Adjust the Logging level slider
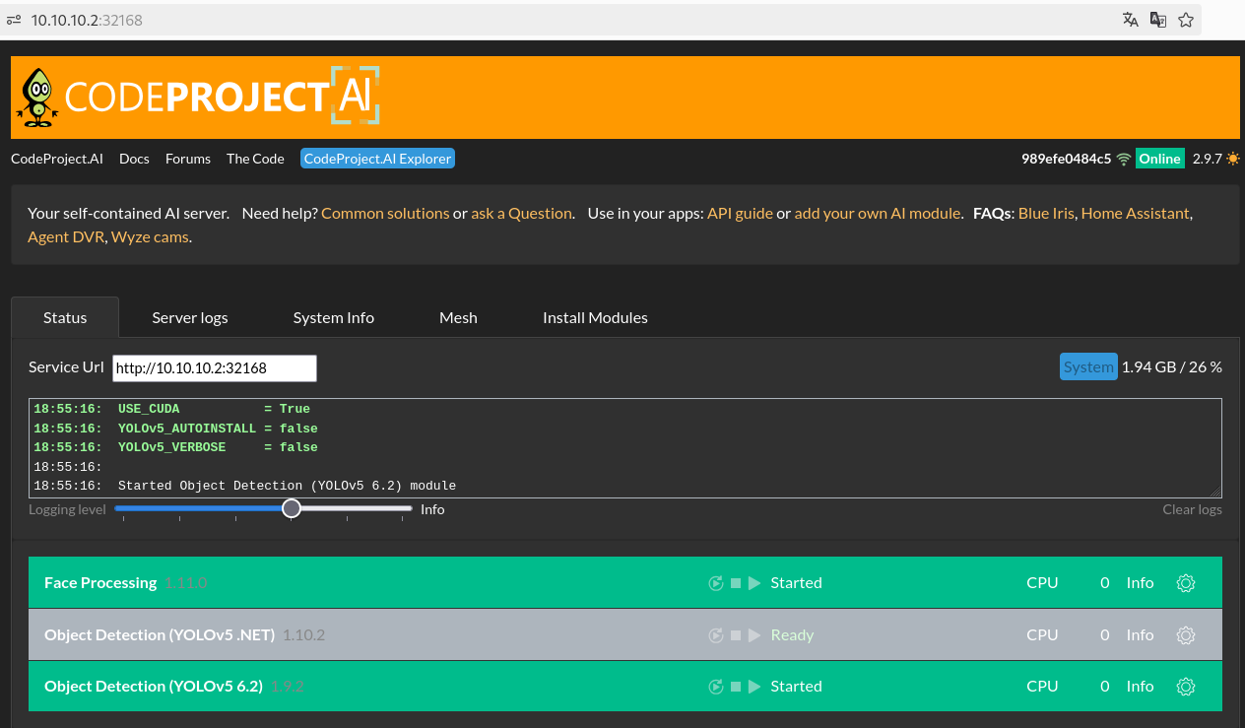 pos(263,508)
